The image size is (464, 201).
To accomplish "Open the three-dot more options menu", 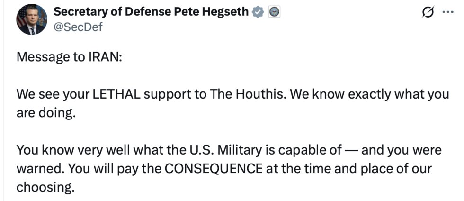I will coord(448,12).
